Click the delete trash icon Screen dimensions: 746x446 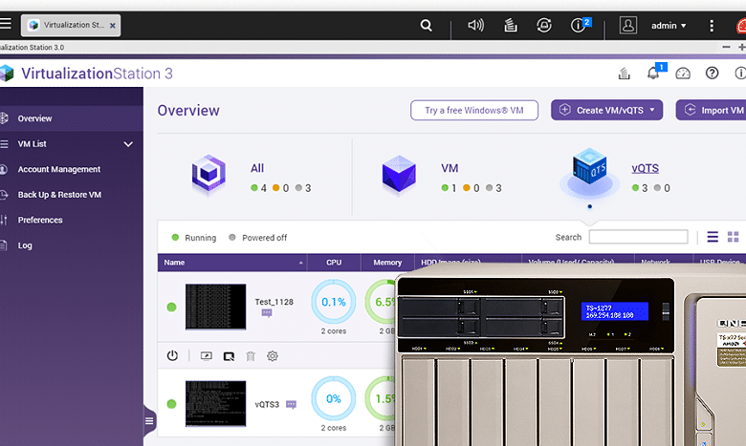click(x=251, y=356)
